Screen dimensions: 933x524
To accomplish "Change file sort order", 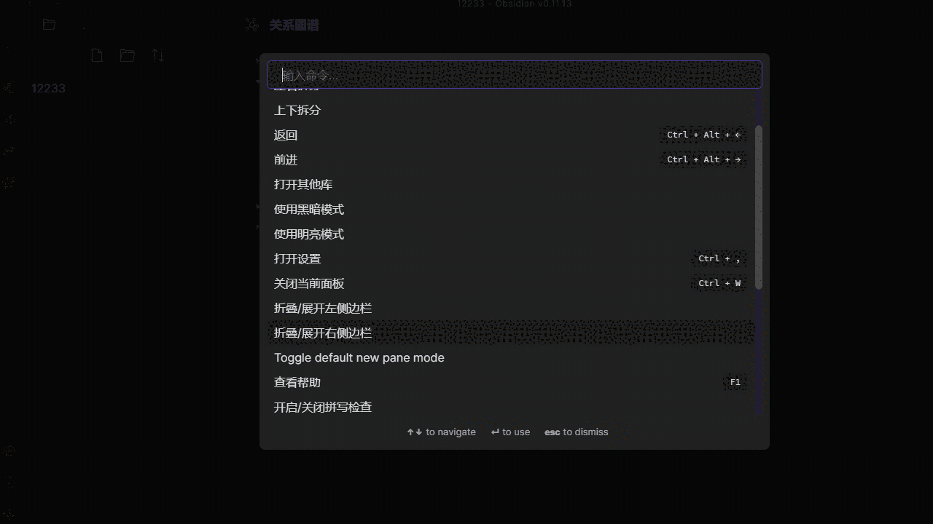I will click(158, 55).
